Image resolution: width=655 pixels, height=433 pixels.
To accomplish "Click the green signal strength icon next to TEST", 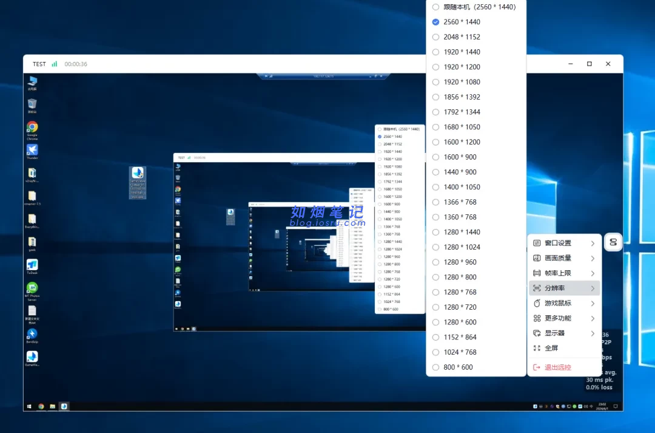I will click(55, 64).
